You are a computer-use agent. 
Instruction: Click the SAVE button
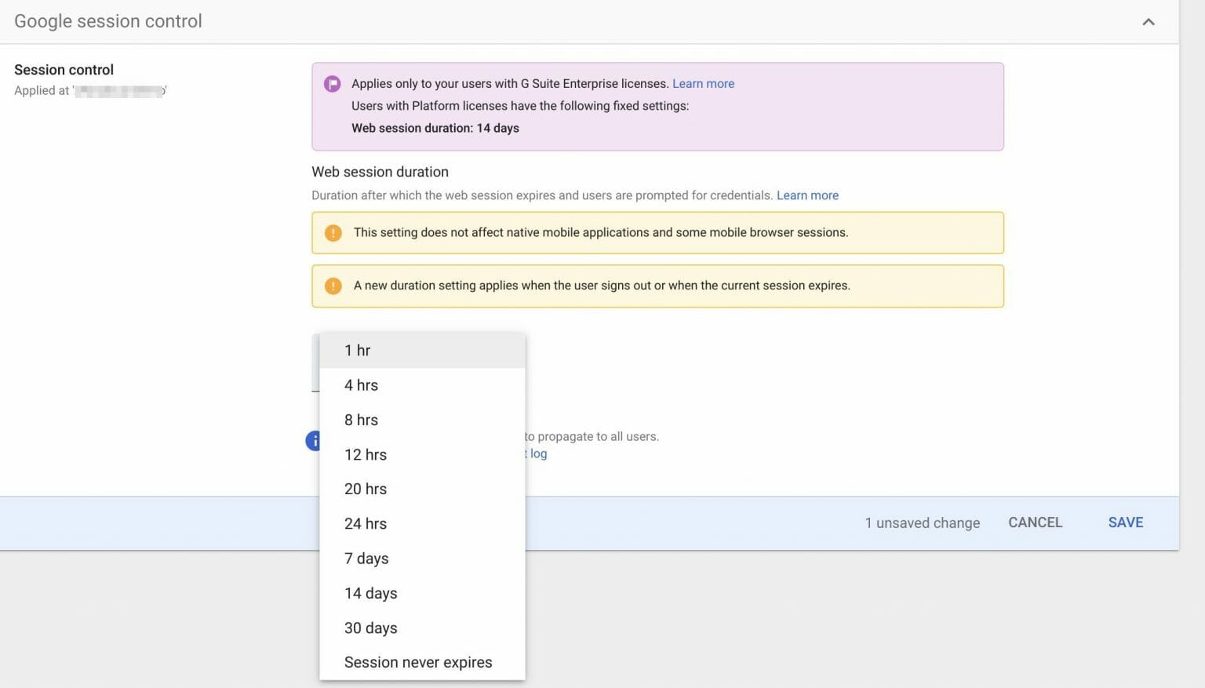click(1125, 522)
